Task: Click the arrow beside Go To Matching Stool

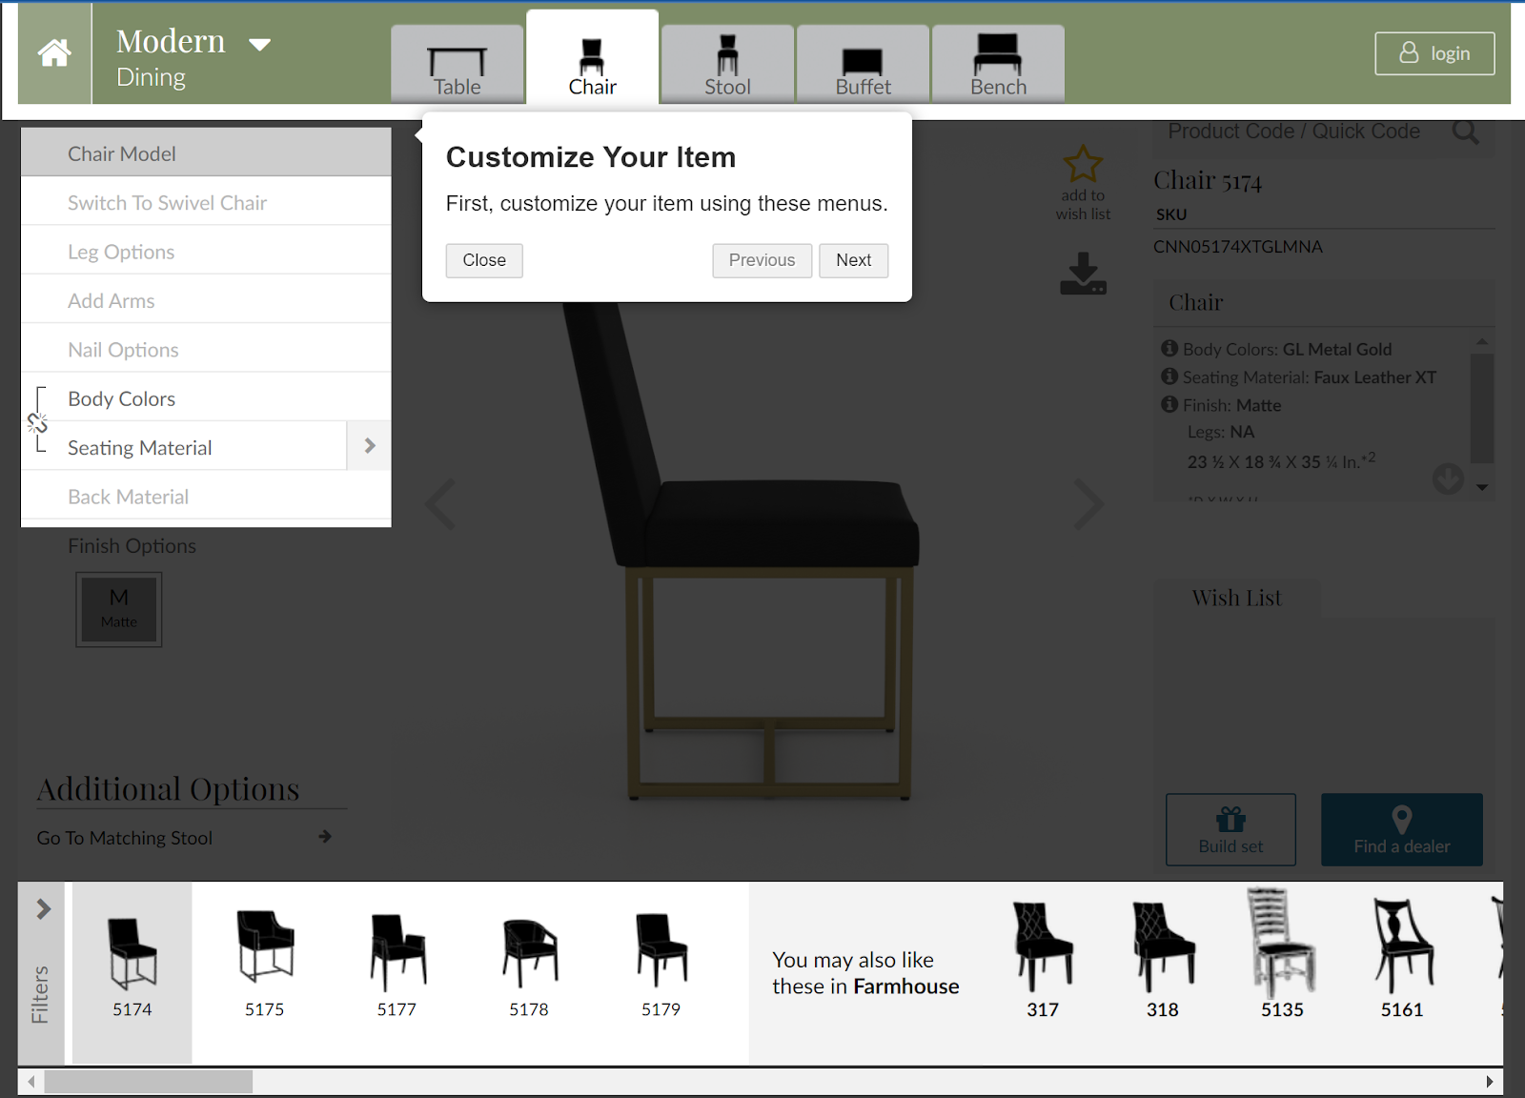Action: tap(325, 837)
